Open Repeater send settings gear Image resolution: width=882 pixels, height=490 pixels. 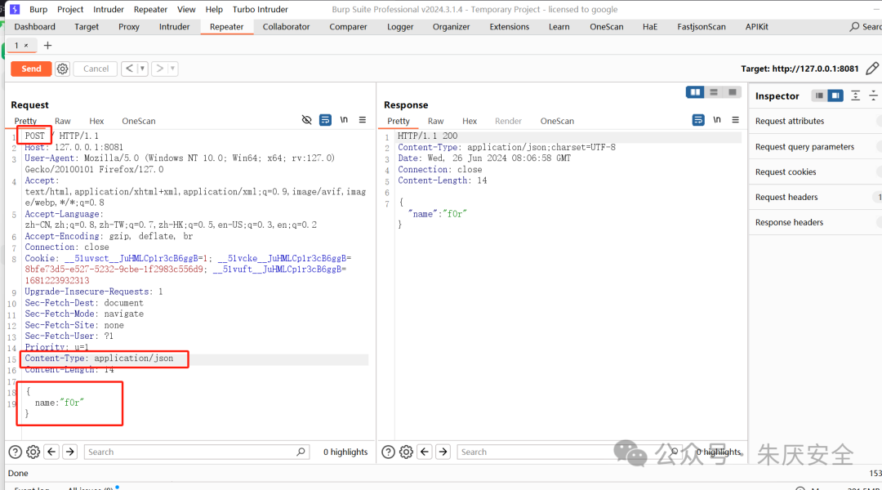tap(62, 69)
